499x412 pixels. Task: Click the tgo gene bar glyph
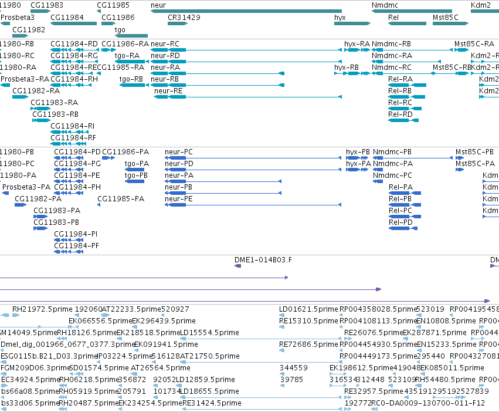coord(131,36)
